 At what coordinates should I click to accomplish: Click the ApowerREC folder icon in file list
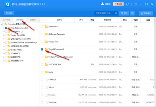[46, 26]
